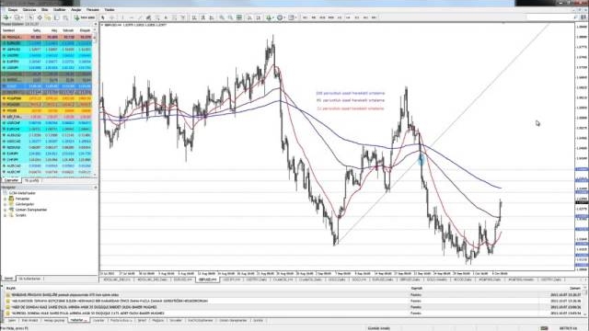Set timeframe to H1
Image resolution: width=589 pixels, height=331 pixels.
[x=340, y=17]
